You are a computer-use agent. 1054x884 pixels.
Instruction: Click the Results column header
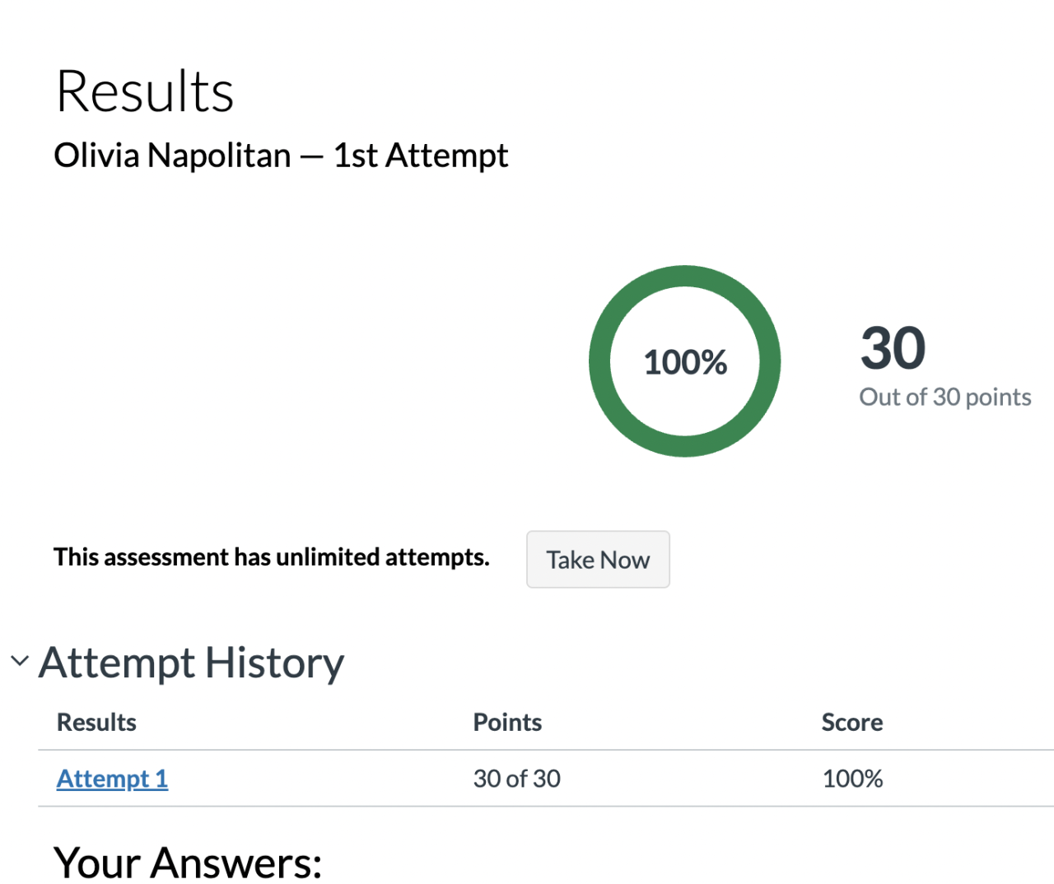(x=96, y=722)
